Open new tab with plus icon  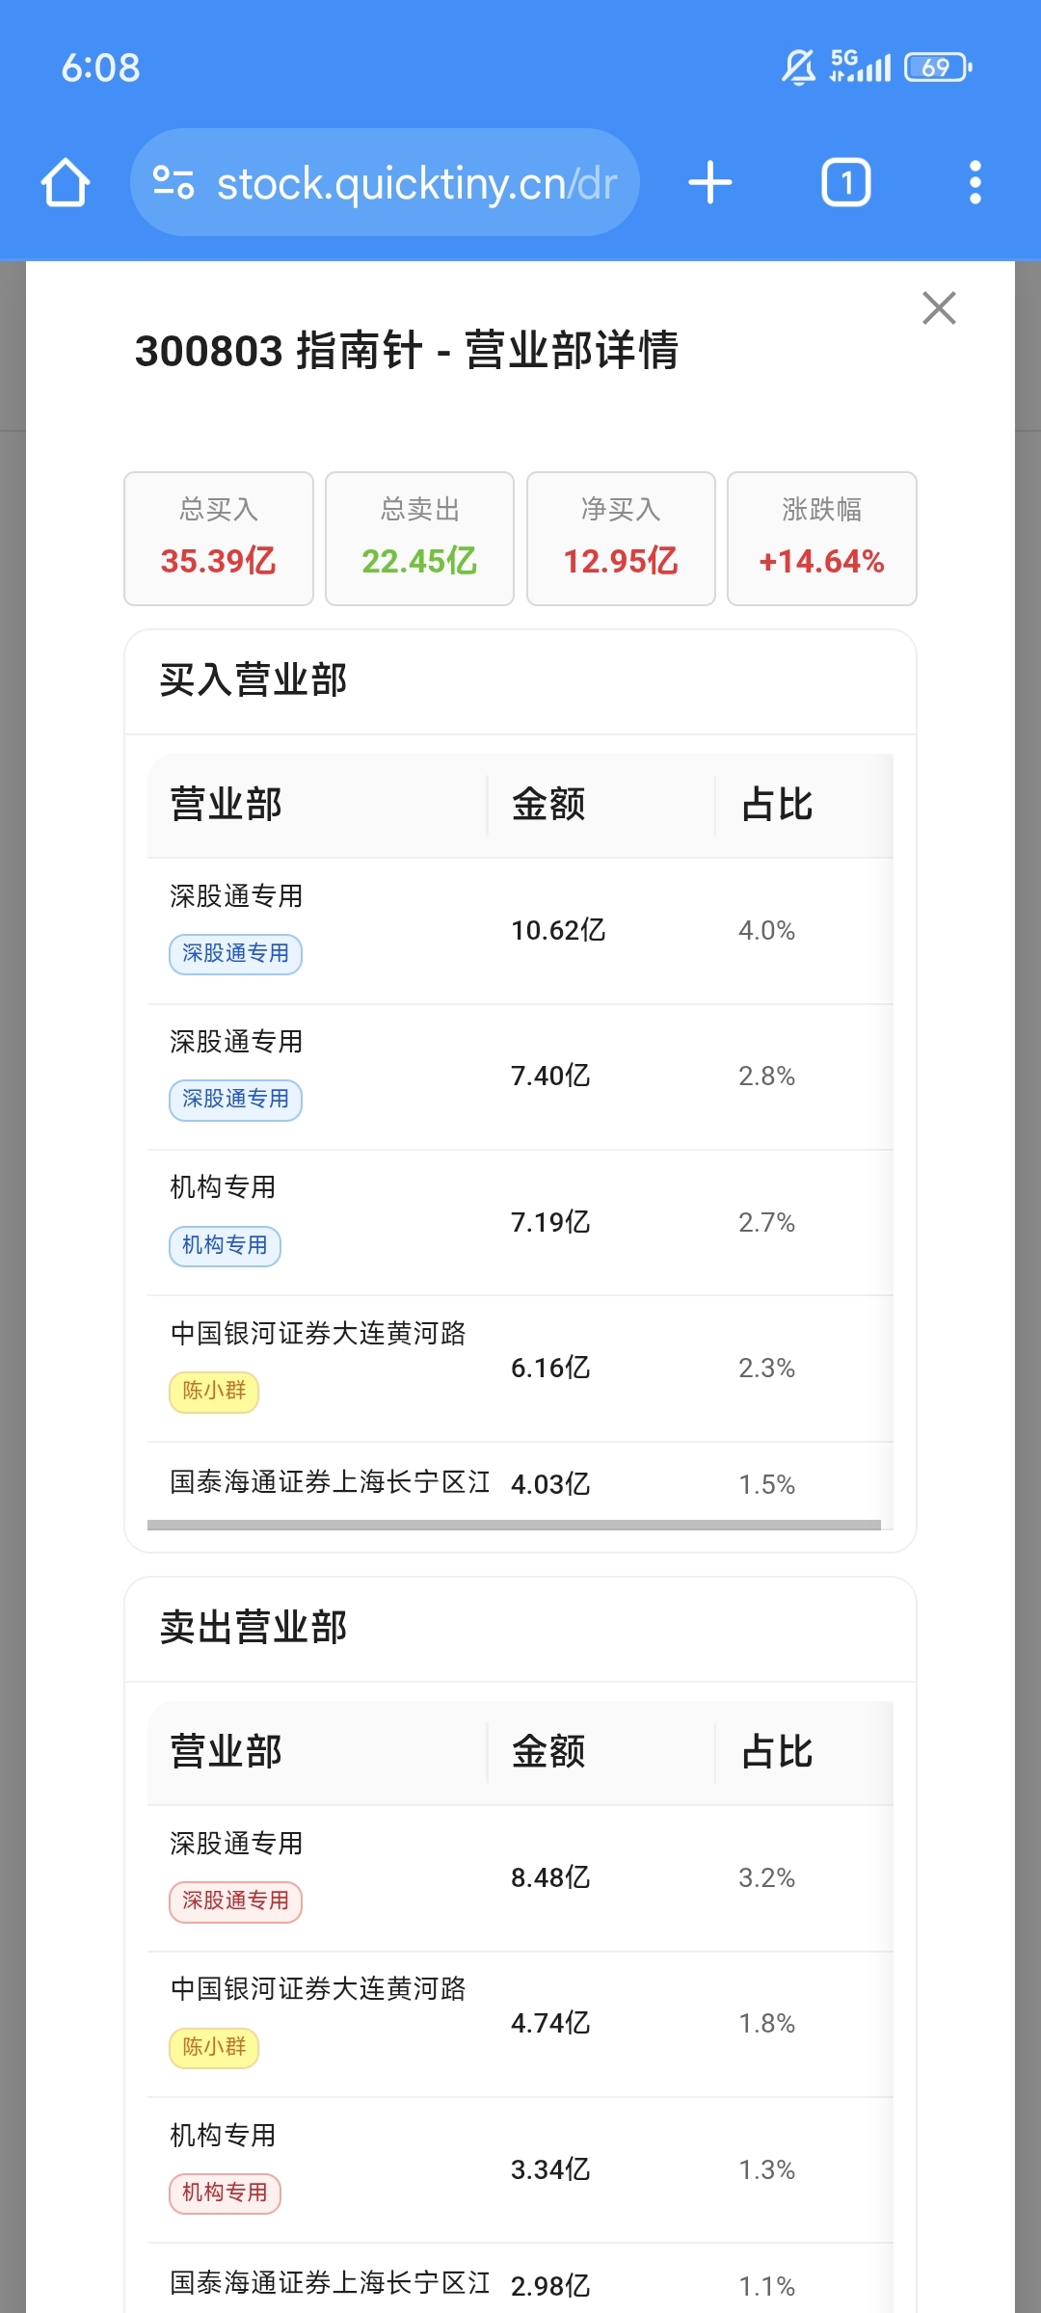(x=710, y=183)
